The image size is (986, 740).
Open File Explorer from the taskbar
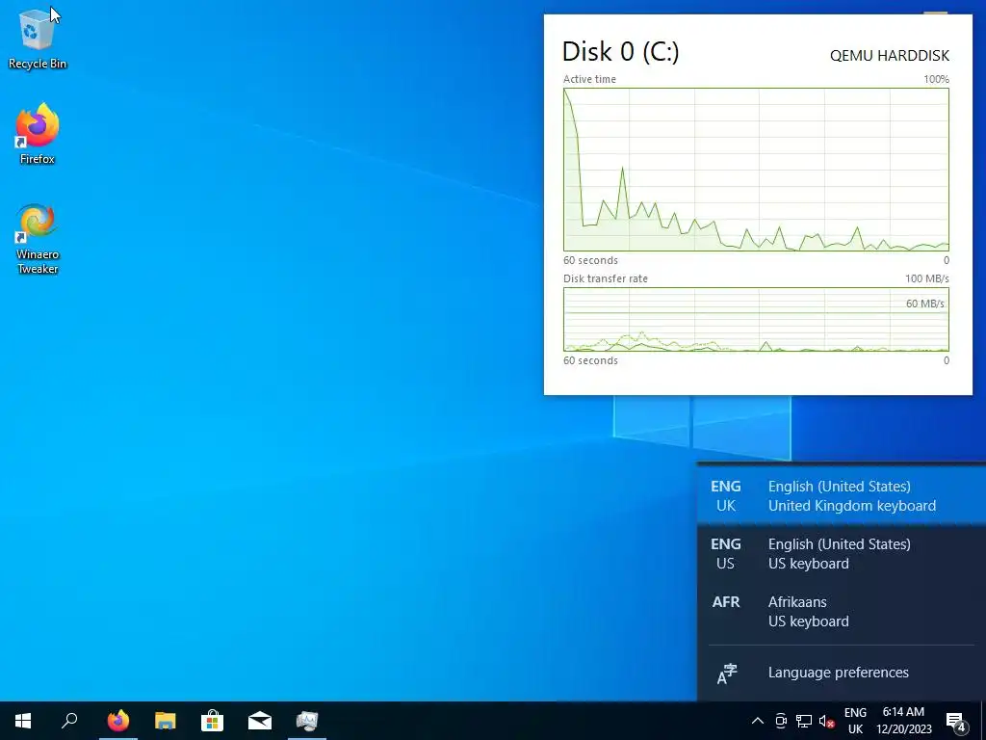click(166, 721)
